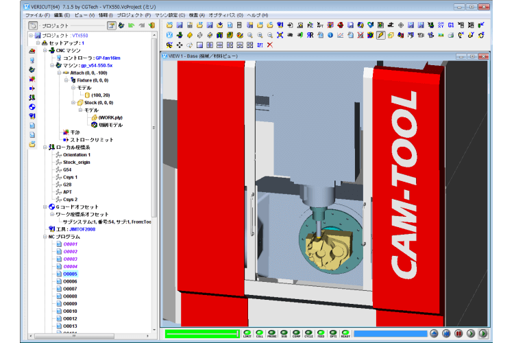Open the プロジェクト(P) menu
Viewport: 514px width, 343px height.
pyautogui.click(x=134, y=15)
